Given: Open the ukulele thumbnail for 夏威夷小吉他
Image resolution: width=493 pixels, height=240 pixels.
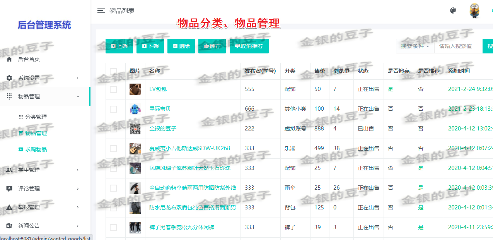Looking at the screenshot, I should [135, 148].
